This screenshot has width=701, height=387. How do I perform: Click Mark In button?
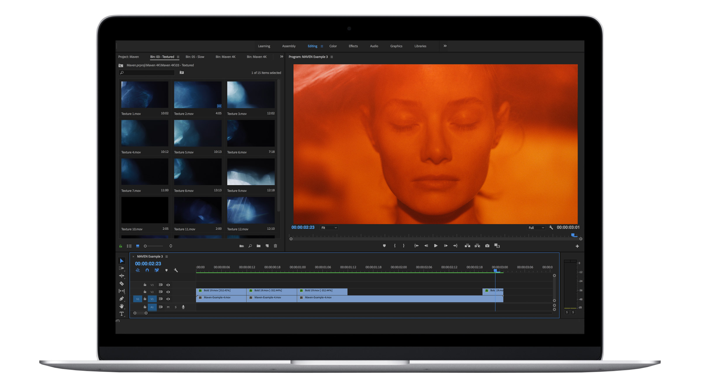tap(395, 246)
